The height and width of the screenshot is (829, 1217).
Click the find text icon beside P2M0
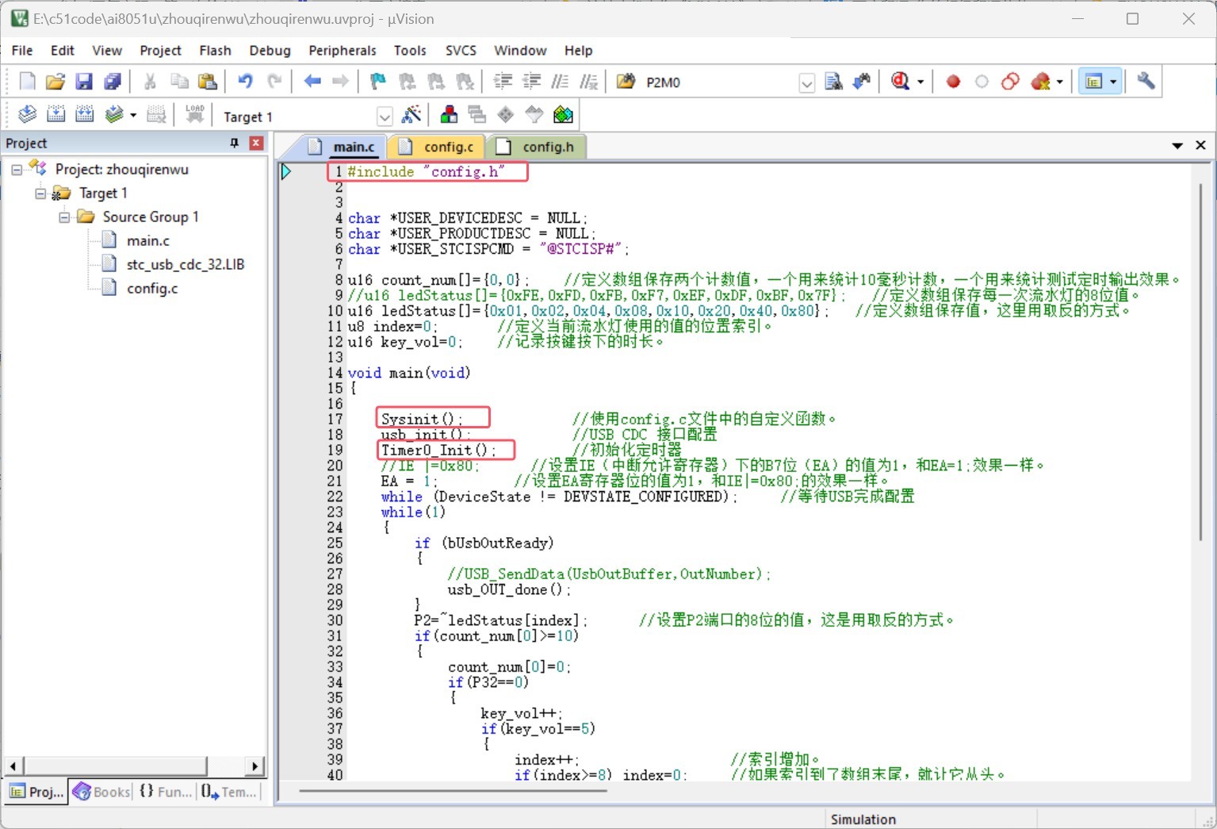(x=833, y=82)
